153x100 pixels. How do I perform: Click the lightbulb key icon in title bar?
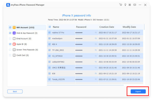click(x=125, y=5)
